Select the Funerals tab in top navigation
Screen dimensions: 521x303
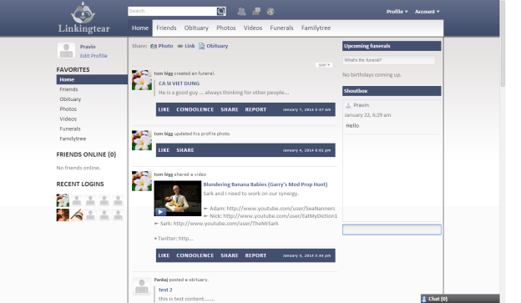281,28
